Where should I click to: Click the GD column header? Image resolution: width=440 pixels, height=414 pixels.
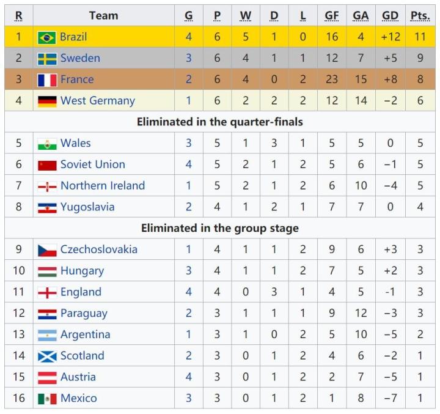point(390,16)
